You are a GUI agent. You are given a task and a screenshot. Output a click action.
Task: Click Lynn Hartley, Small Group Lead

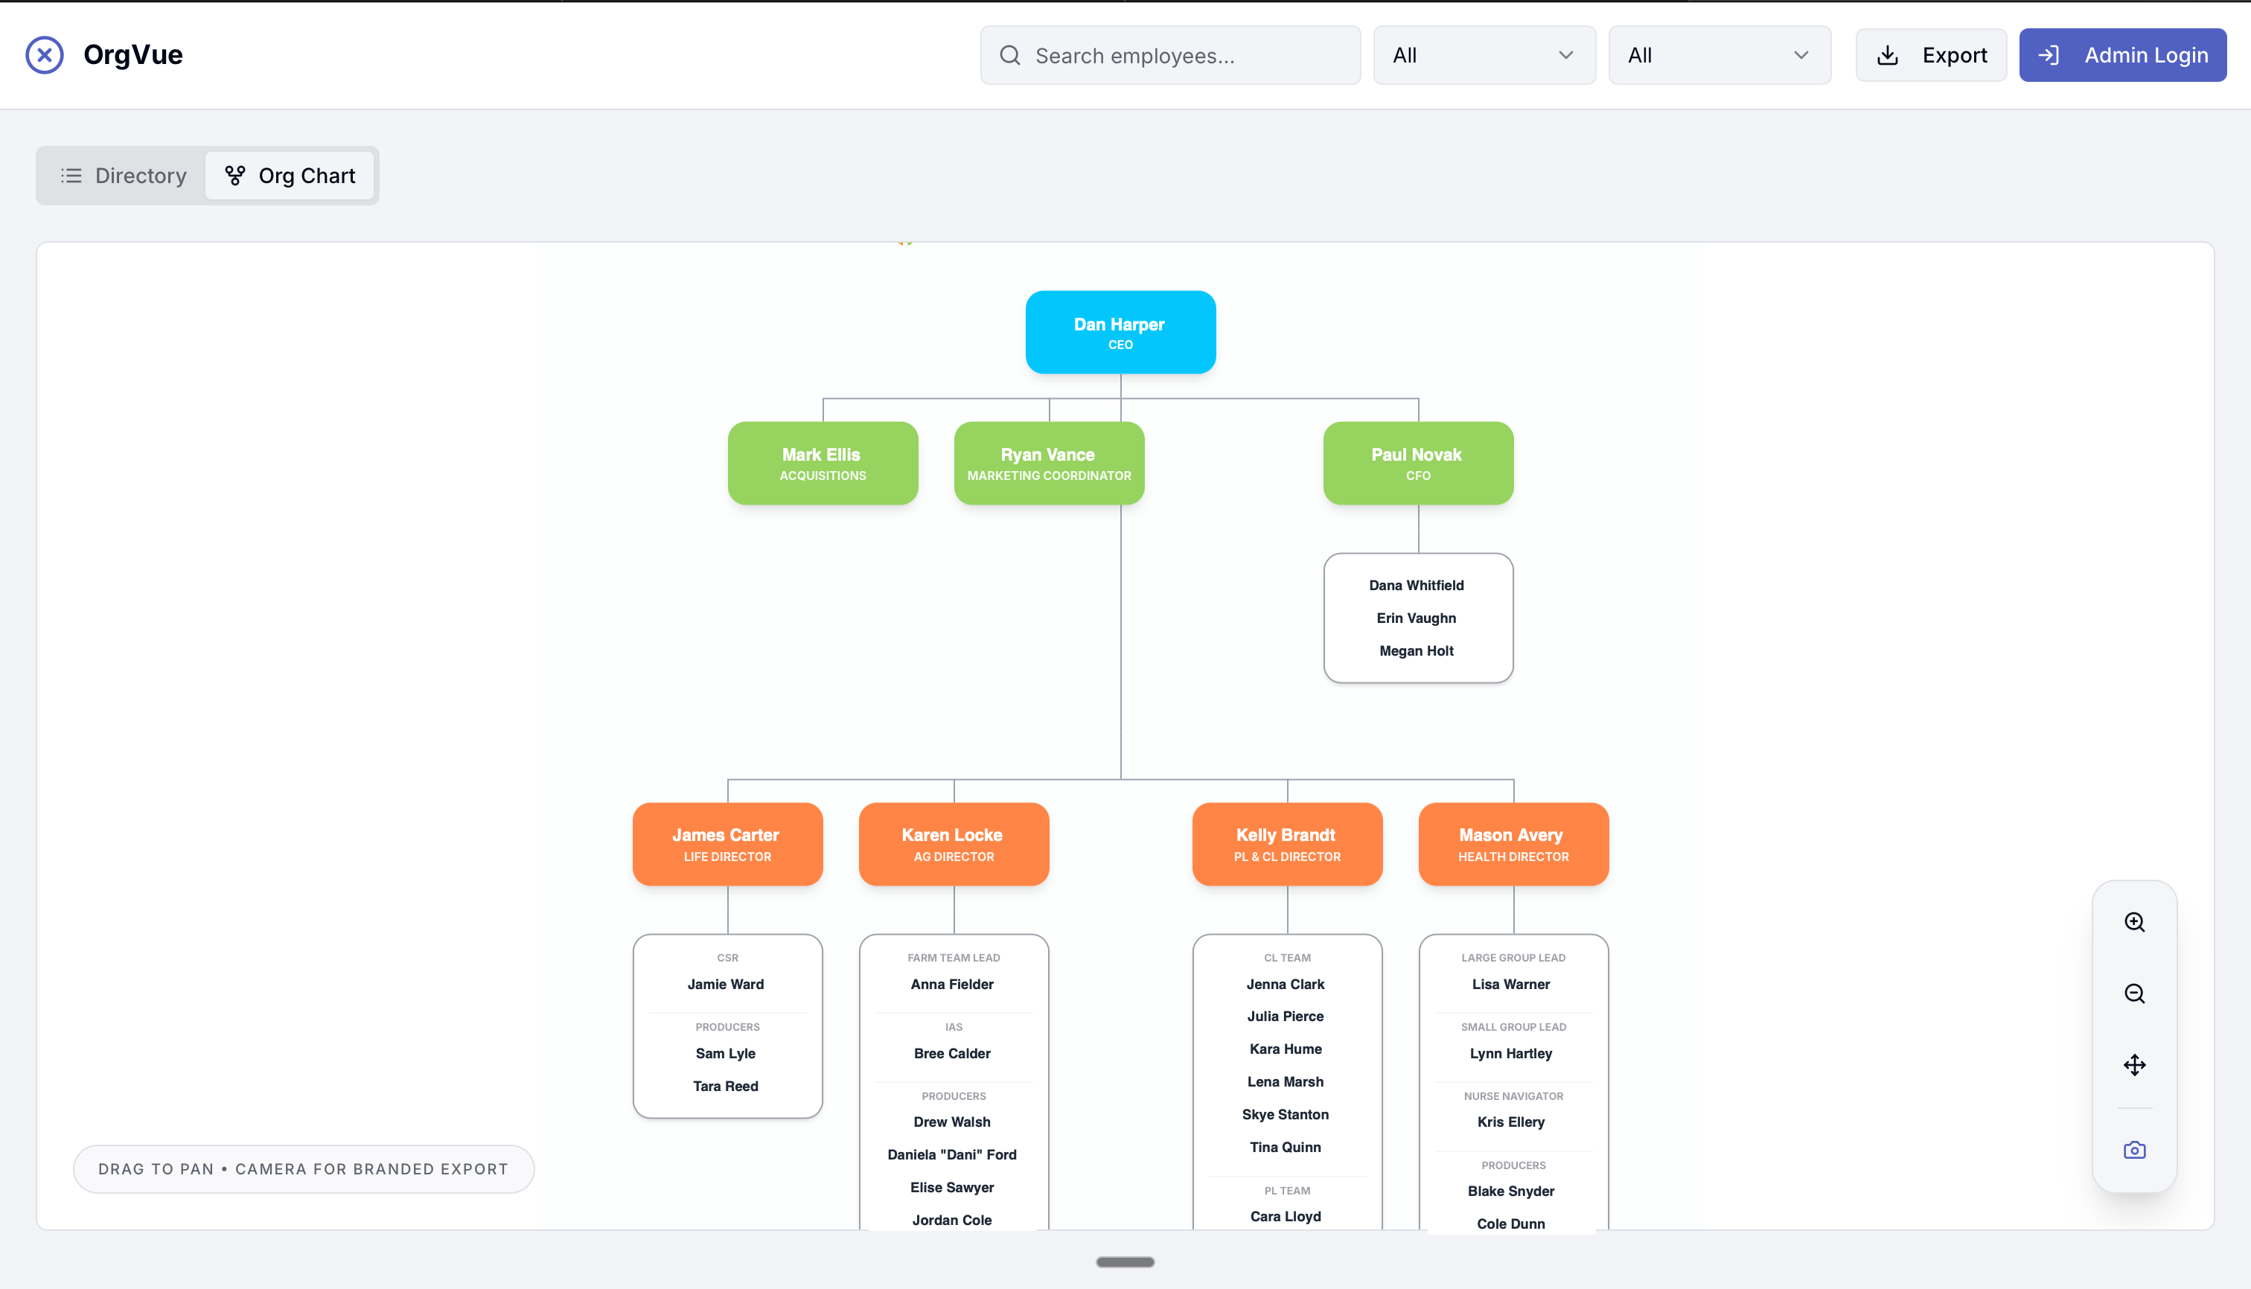[1510, 1054]
